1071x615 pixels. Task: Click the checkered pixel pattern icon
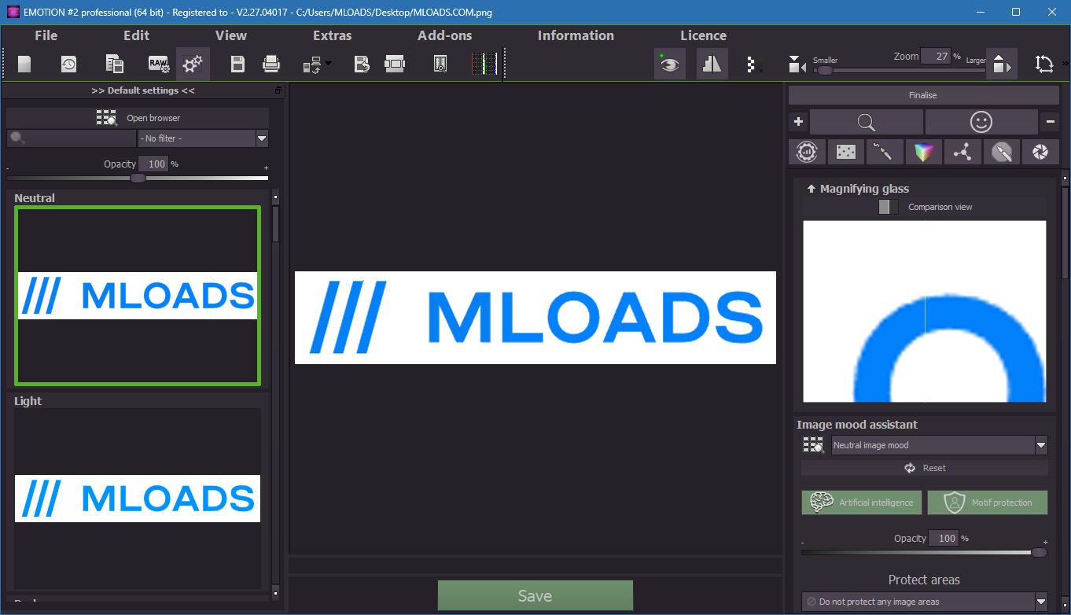[x=754, y=64]
